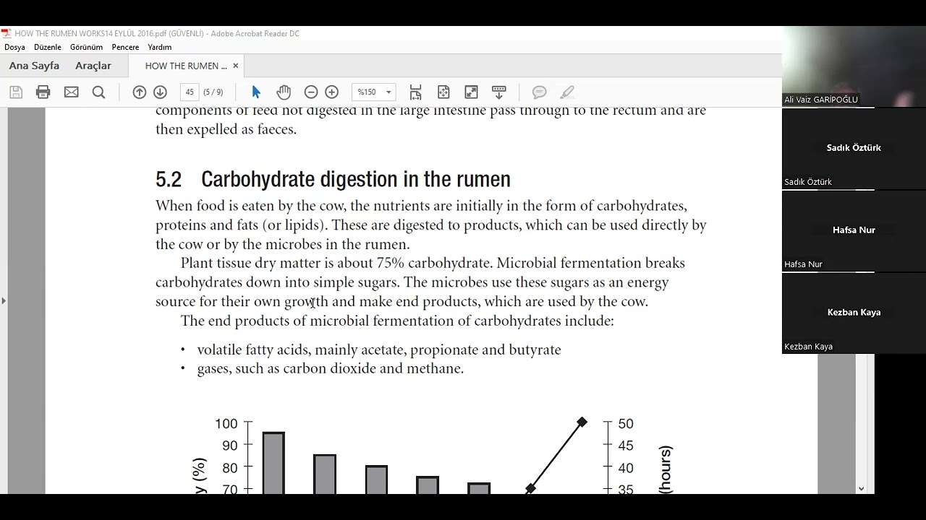This screenshot has height=520, width=926.
Task: Switch to the Araçlar tab
Action: 93,66
